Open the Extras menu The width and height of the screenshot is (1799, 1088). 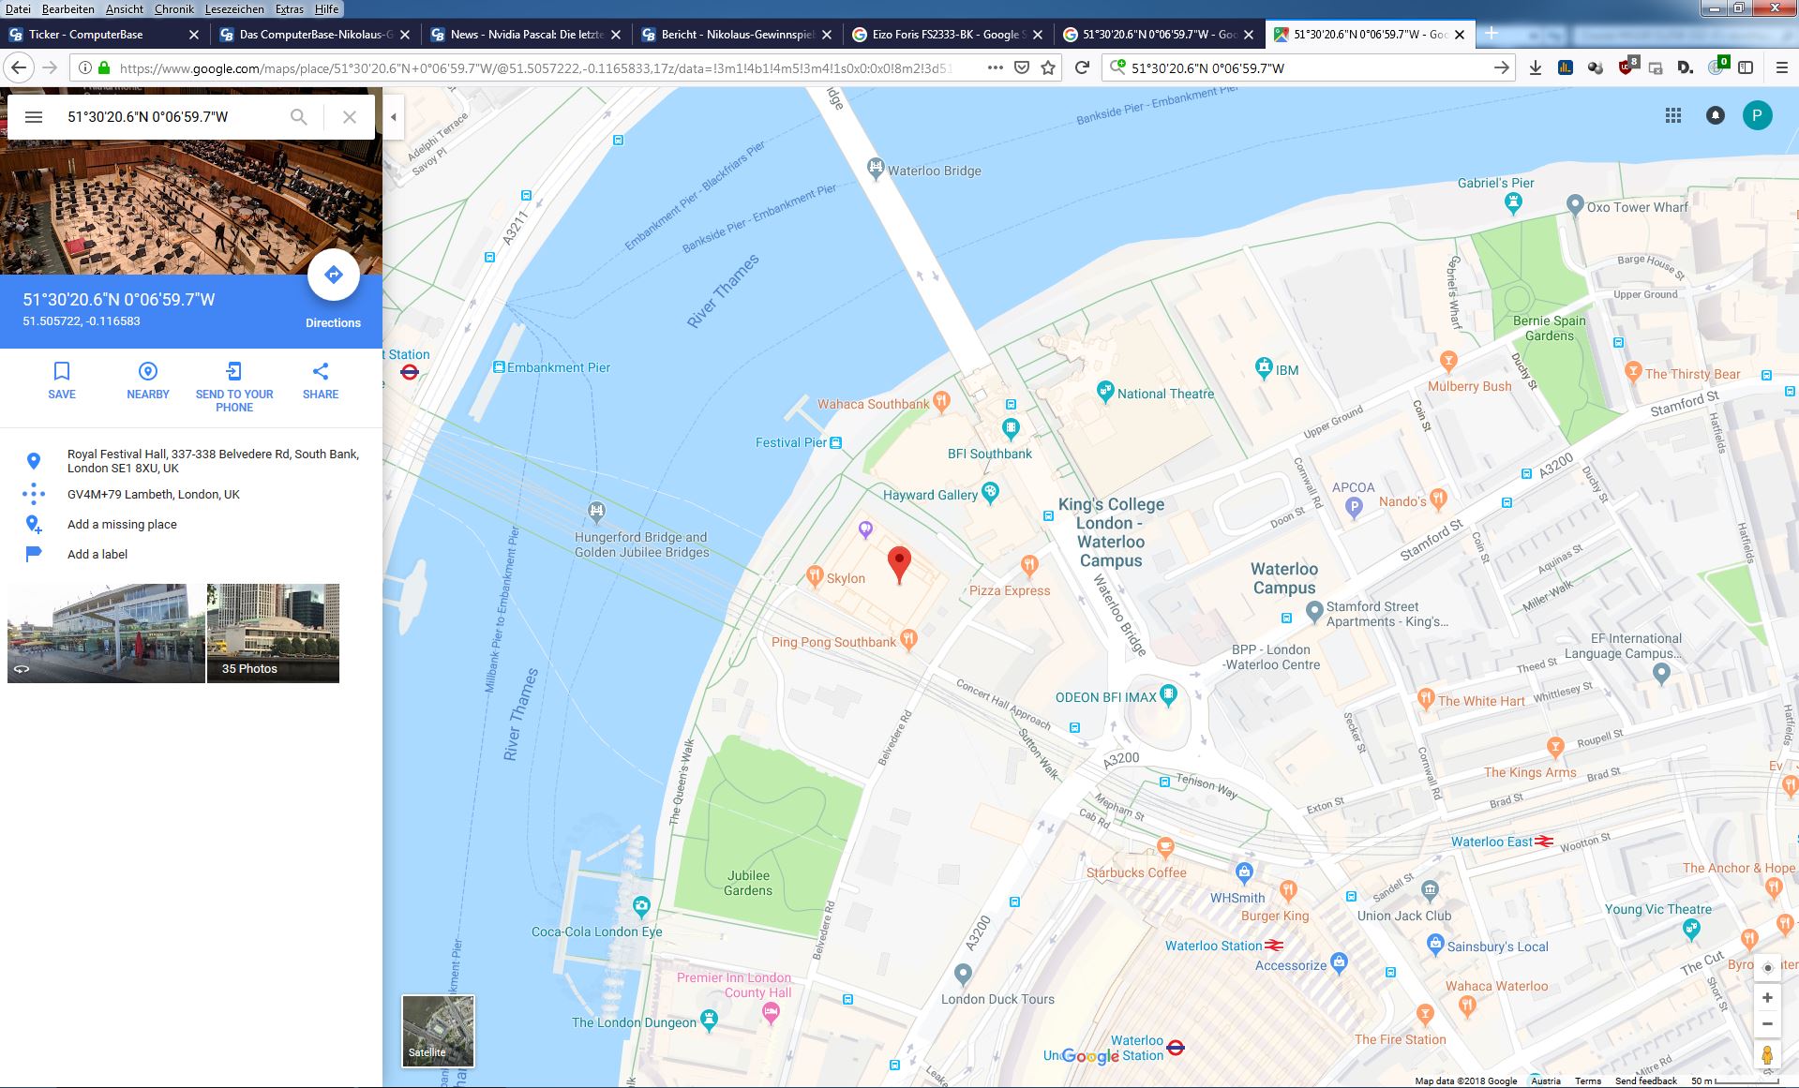tap(290, 8)
